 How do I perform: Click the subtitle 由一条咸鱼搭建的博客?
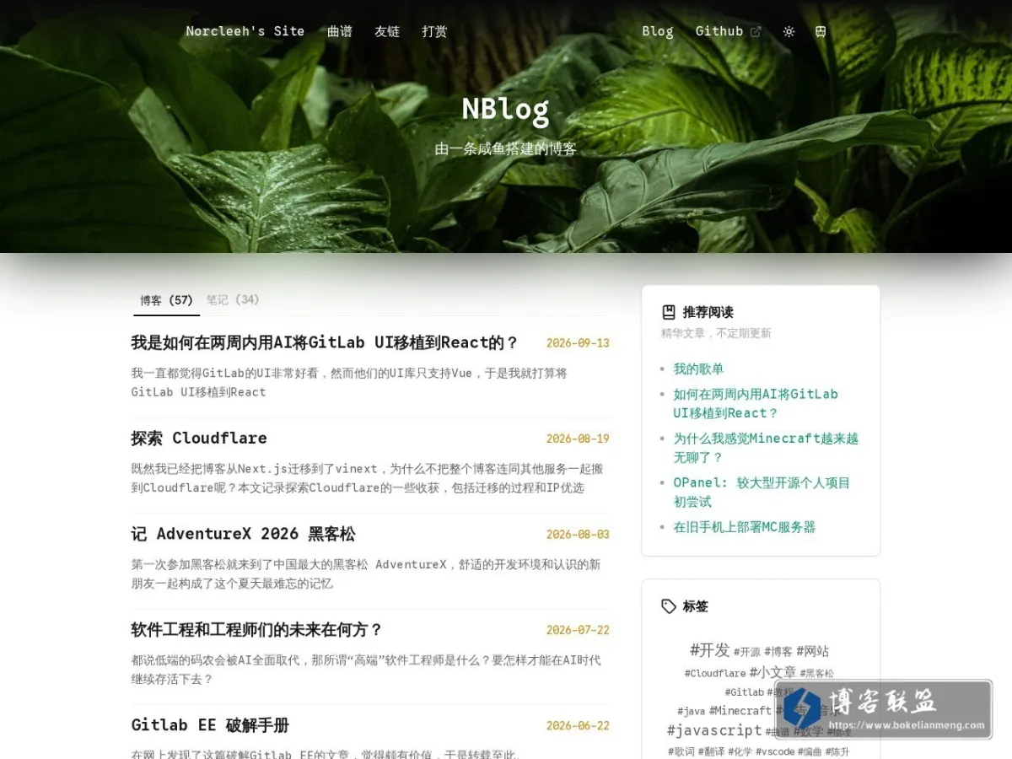point(506,149)
